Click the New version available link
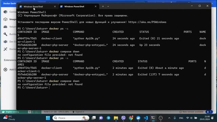Image resolution: width=217 pixels, height=122 pixels. point(192,112)
